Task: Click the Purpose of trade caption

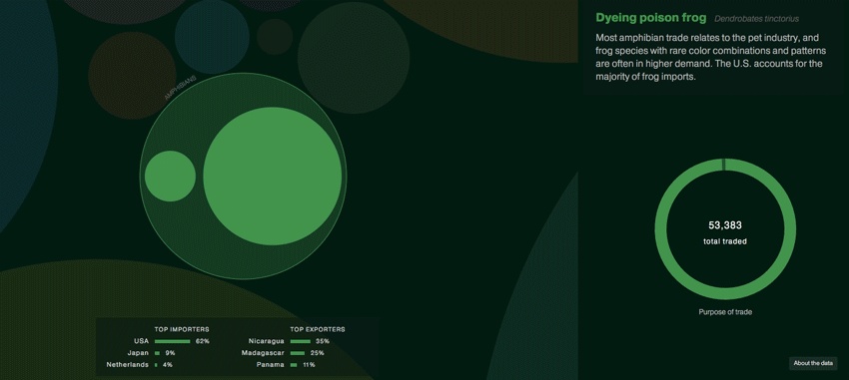Action: pos(725,312)
